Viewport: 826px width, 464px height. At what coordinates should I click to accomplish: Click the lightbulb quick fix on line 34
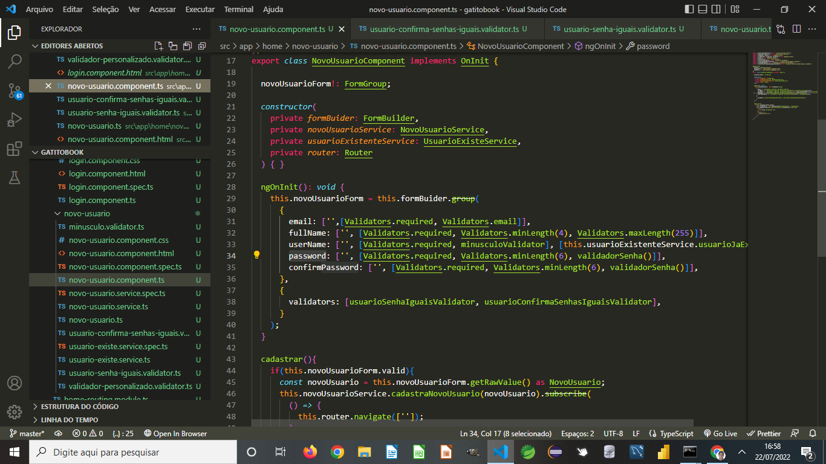click(256, 255)
